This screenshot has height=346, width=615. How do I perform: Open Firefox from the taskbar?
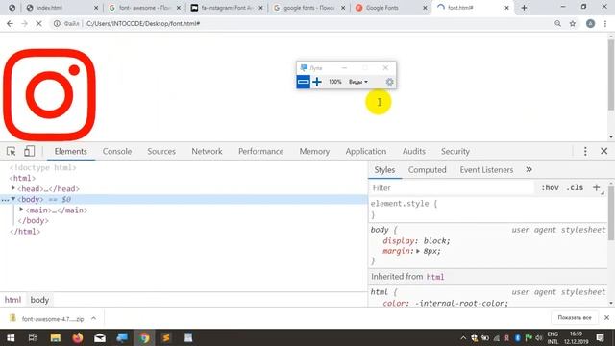(78, 337)
